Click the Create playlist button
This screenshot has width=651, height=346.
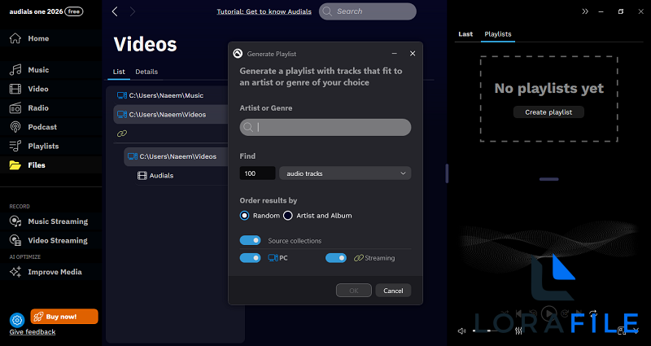[x=548, y=112]
